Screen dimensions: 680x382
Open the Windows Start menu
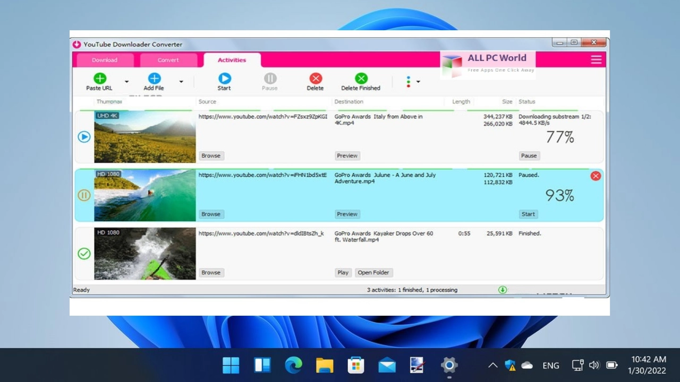coord(231,365)
